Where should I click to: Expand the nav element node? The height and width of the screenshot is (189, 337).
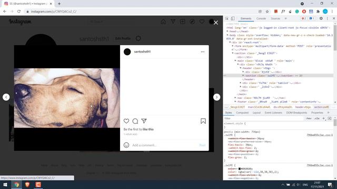(235, 98)
